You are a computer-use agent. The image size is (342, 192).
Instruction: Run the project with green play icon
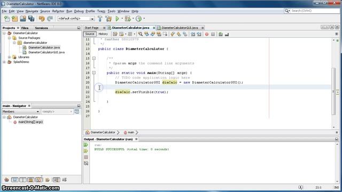click(118, 19)
